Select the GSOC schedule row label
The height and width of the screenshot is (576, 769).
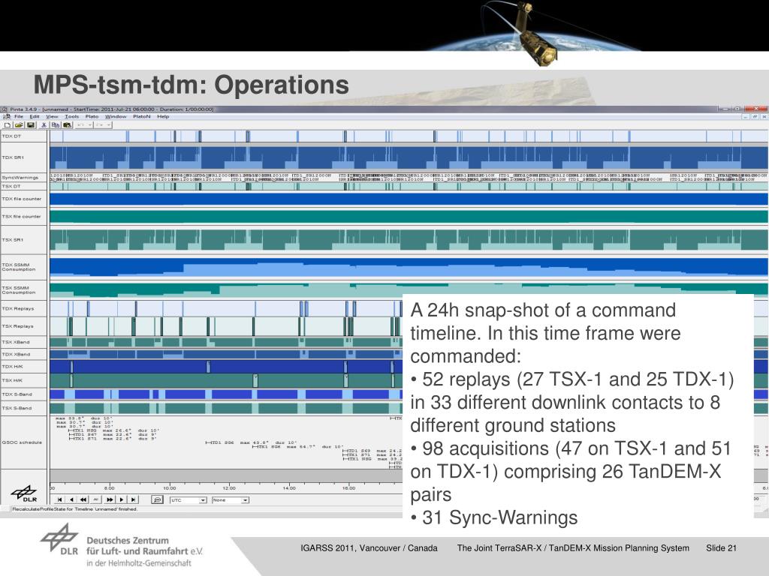point(23,442)
